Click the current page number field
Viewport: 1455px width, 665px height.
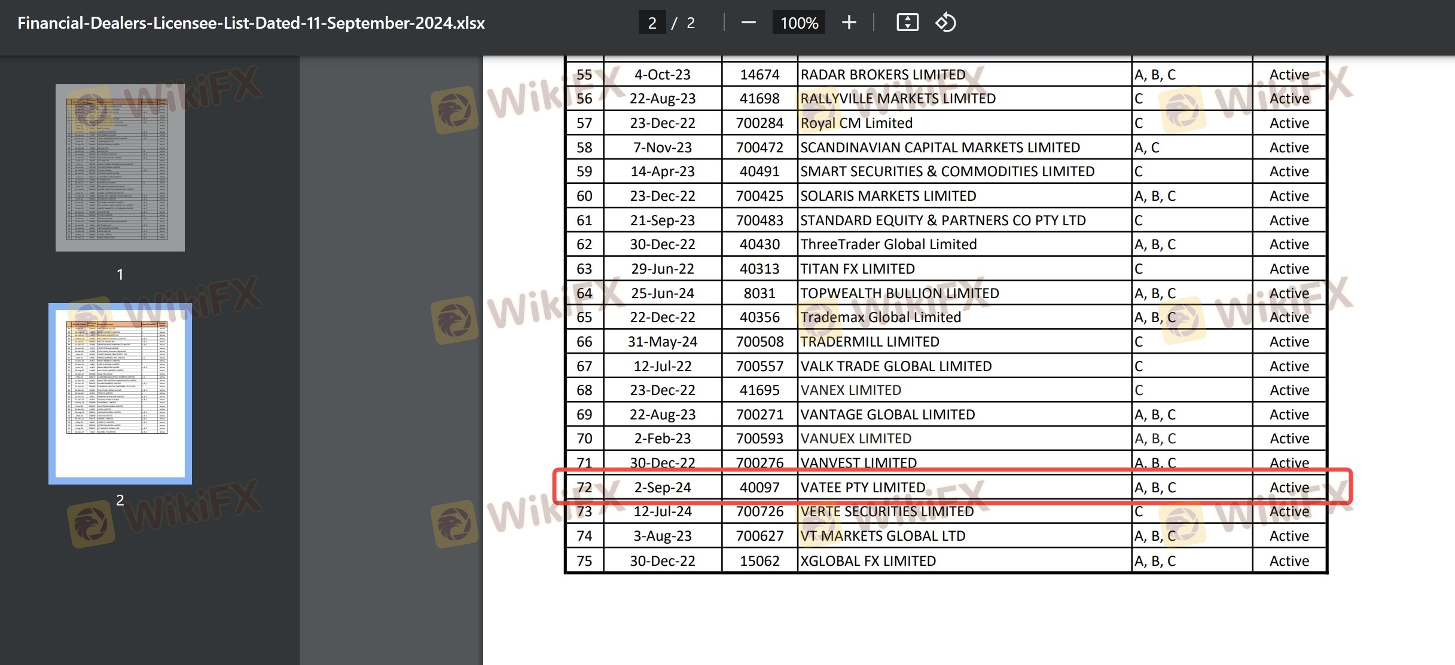[x=652, y=23]
